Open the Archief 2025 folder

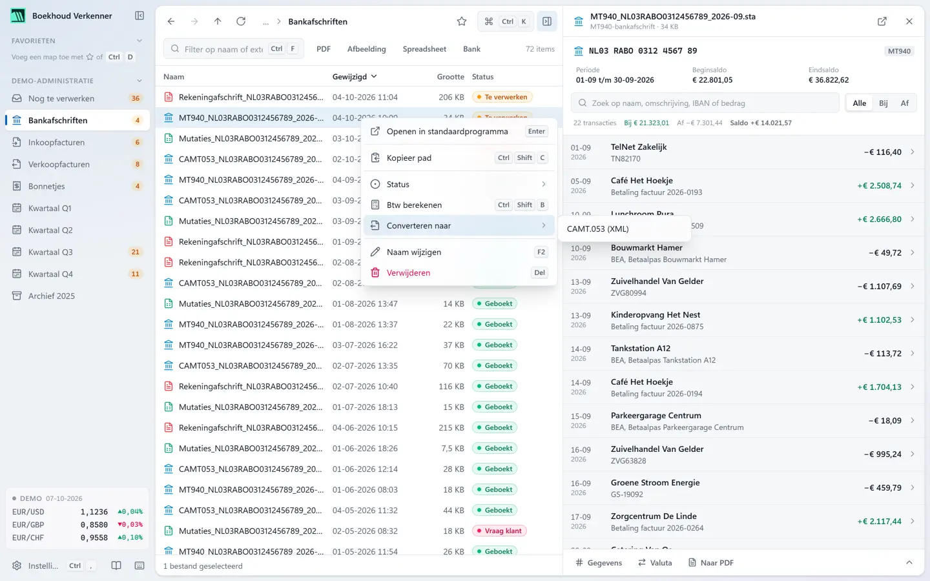pyautogui.click(x=77, y=296)
